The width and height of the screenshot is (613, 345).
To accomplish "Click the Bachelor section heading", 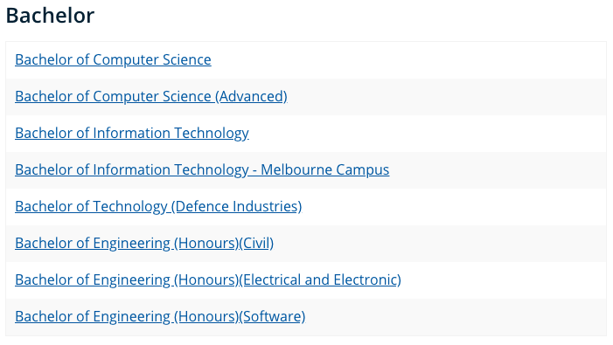I will (50, 16).
